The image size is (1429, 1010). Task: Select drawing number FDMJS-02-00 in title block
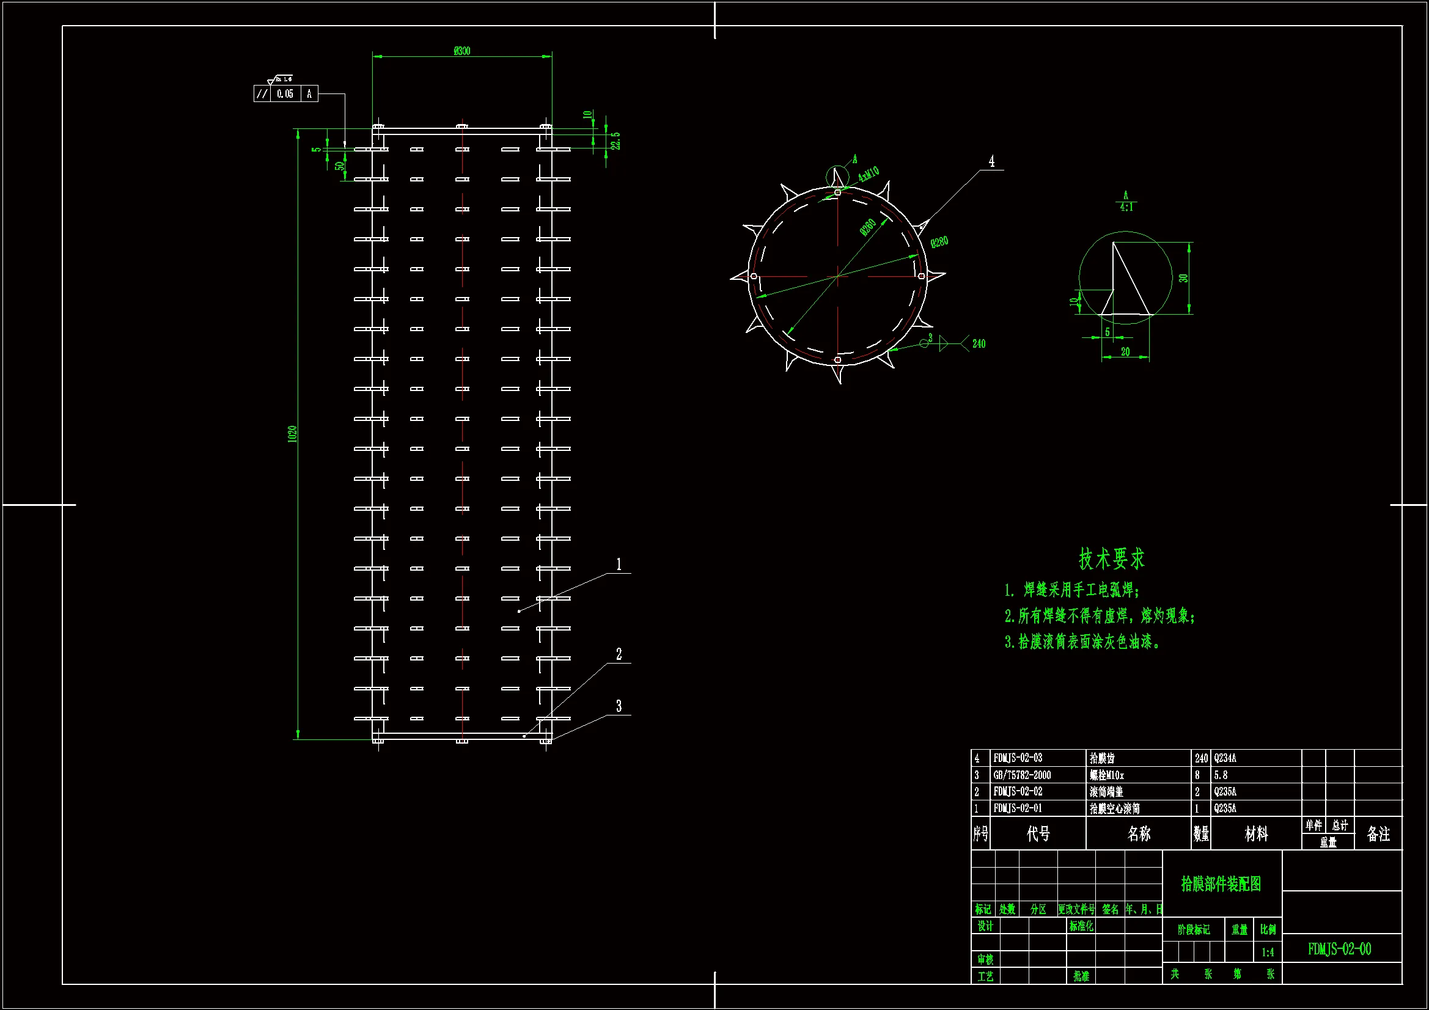[1339, 949]
